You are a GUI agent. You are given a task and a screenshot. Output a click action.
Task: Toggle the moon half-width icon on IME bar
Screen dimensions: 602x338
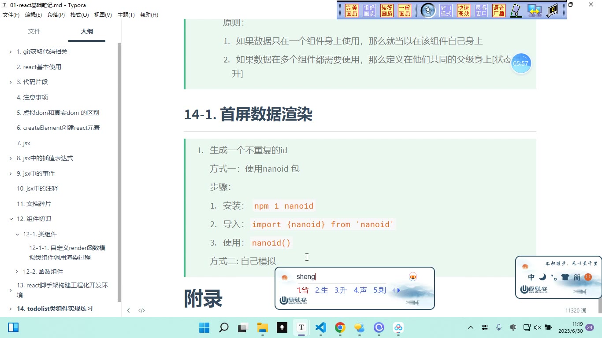point(543,277)
